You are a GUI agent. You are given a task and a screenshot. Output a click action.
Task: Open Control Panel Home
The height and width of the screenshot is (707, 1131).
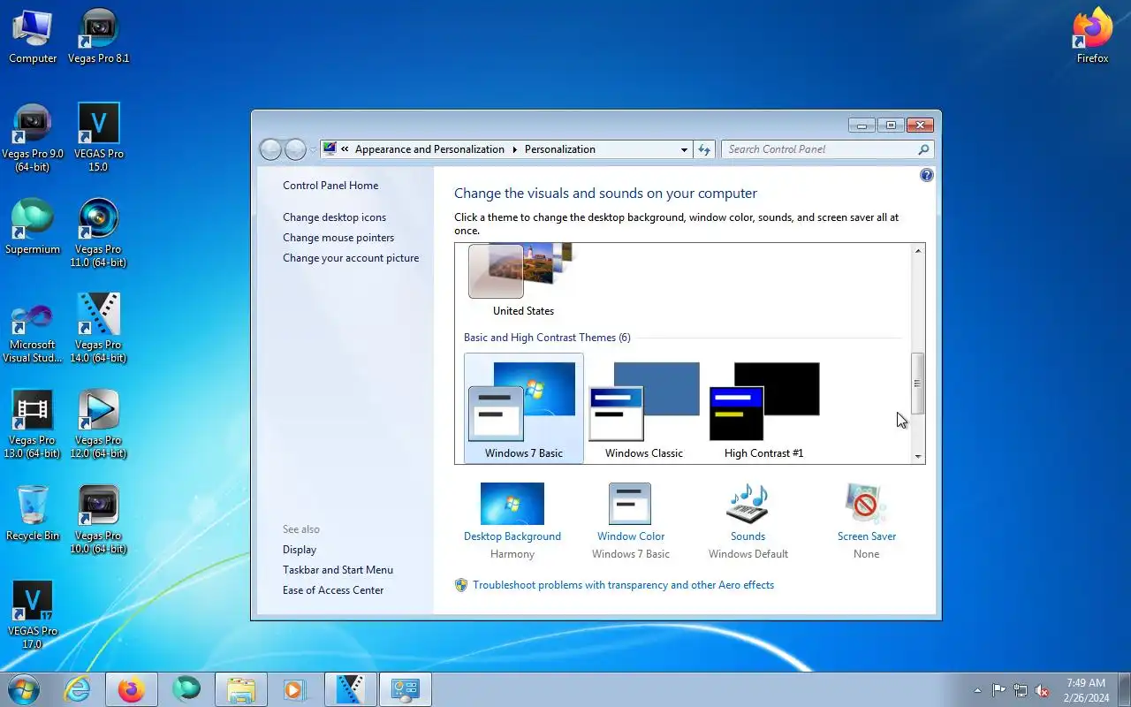(330, 186)
